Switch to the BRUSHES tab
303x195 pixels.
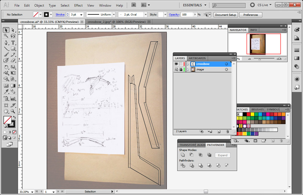258,109
